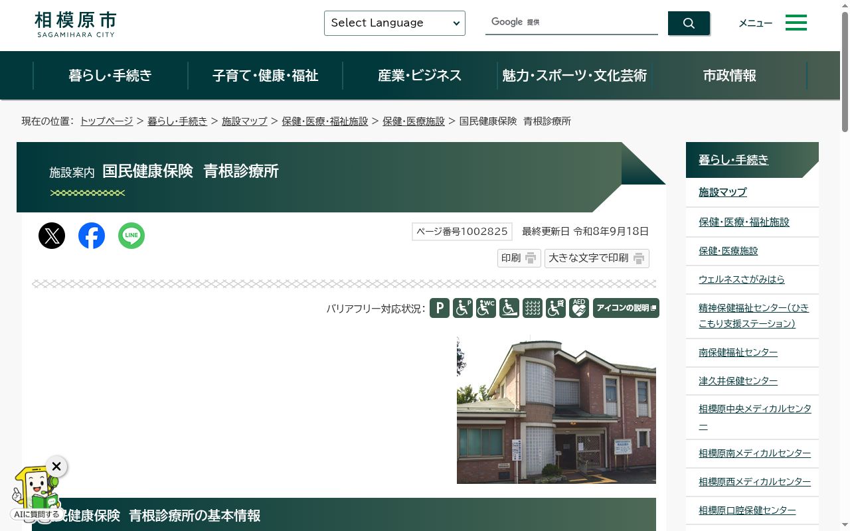Screen dimensions: 850x531
Task: Go to 保健・医療・福祉施設 in the breadcrumb
Action: coord(325,121)
